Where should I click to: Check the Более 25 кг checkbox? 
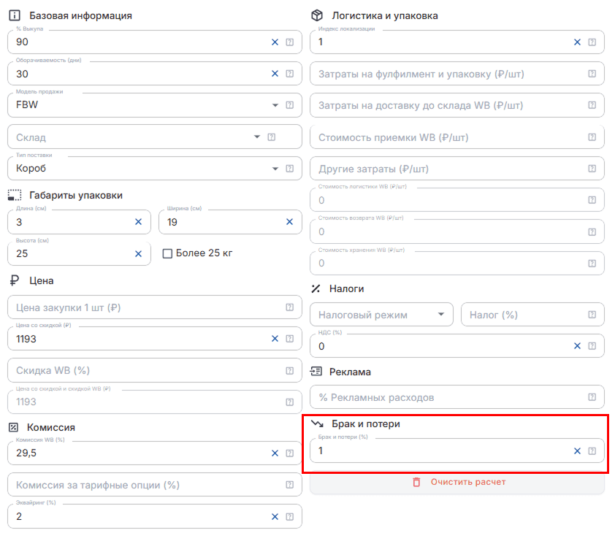coord(167,254)
